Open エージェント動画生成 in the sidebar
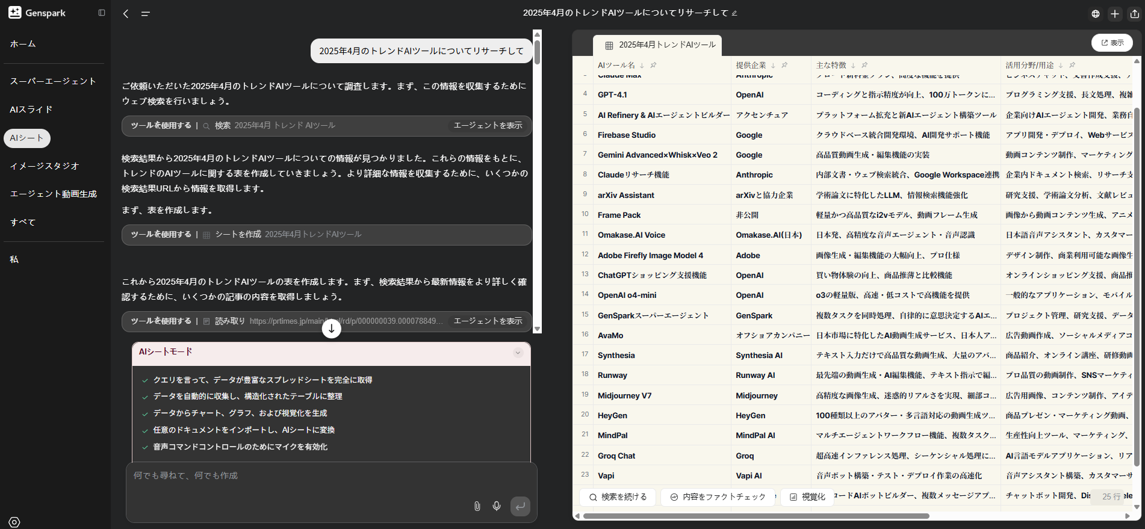The height and width of the screenshot is (529, 1145). point(53,194)
